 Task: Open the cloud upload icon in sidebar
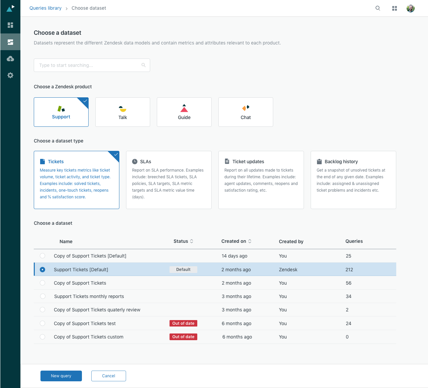pos(10,59)
